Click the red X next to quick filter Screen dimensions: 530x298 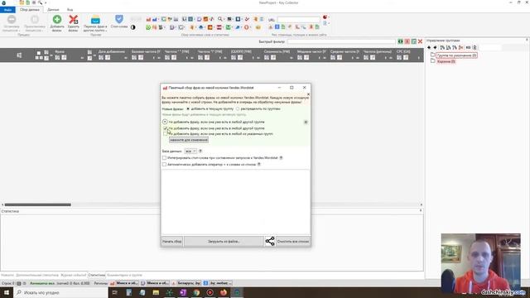420,41
